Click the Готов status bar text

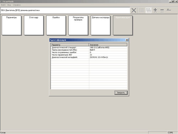(3, 133)
